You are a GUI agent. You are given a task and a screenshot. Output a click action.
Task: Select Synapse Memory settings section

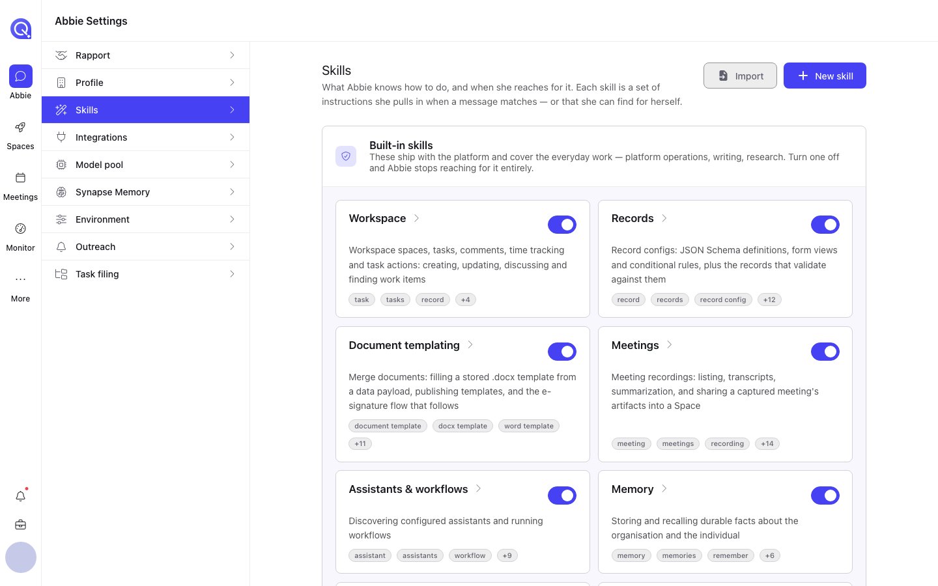click(x=145, y=192)
